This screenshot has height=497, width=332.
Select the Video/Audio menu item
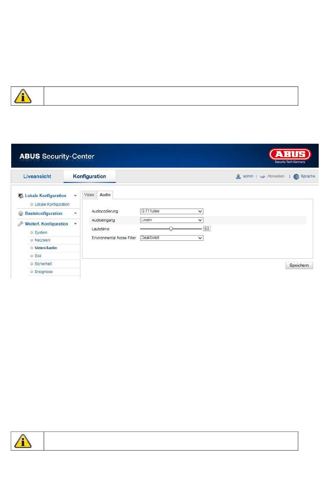coord(46,248)
